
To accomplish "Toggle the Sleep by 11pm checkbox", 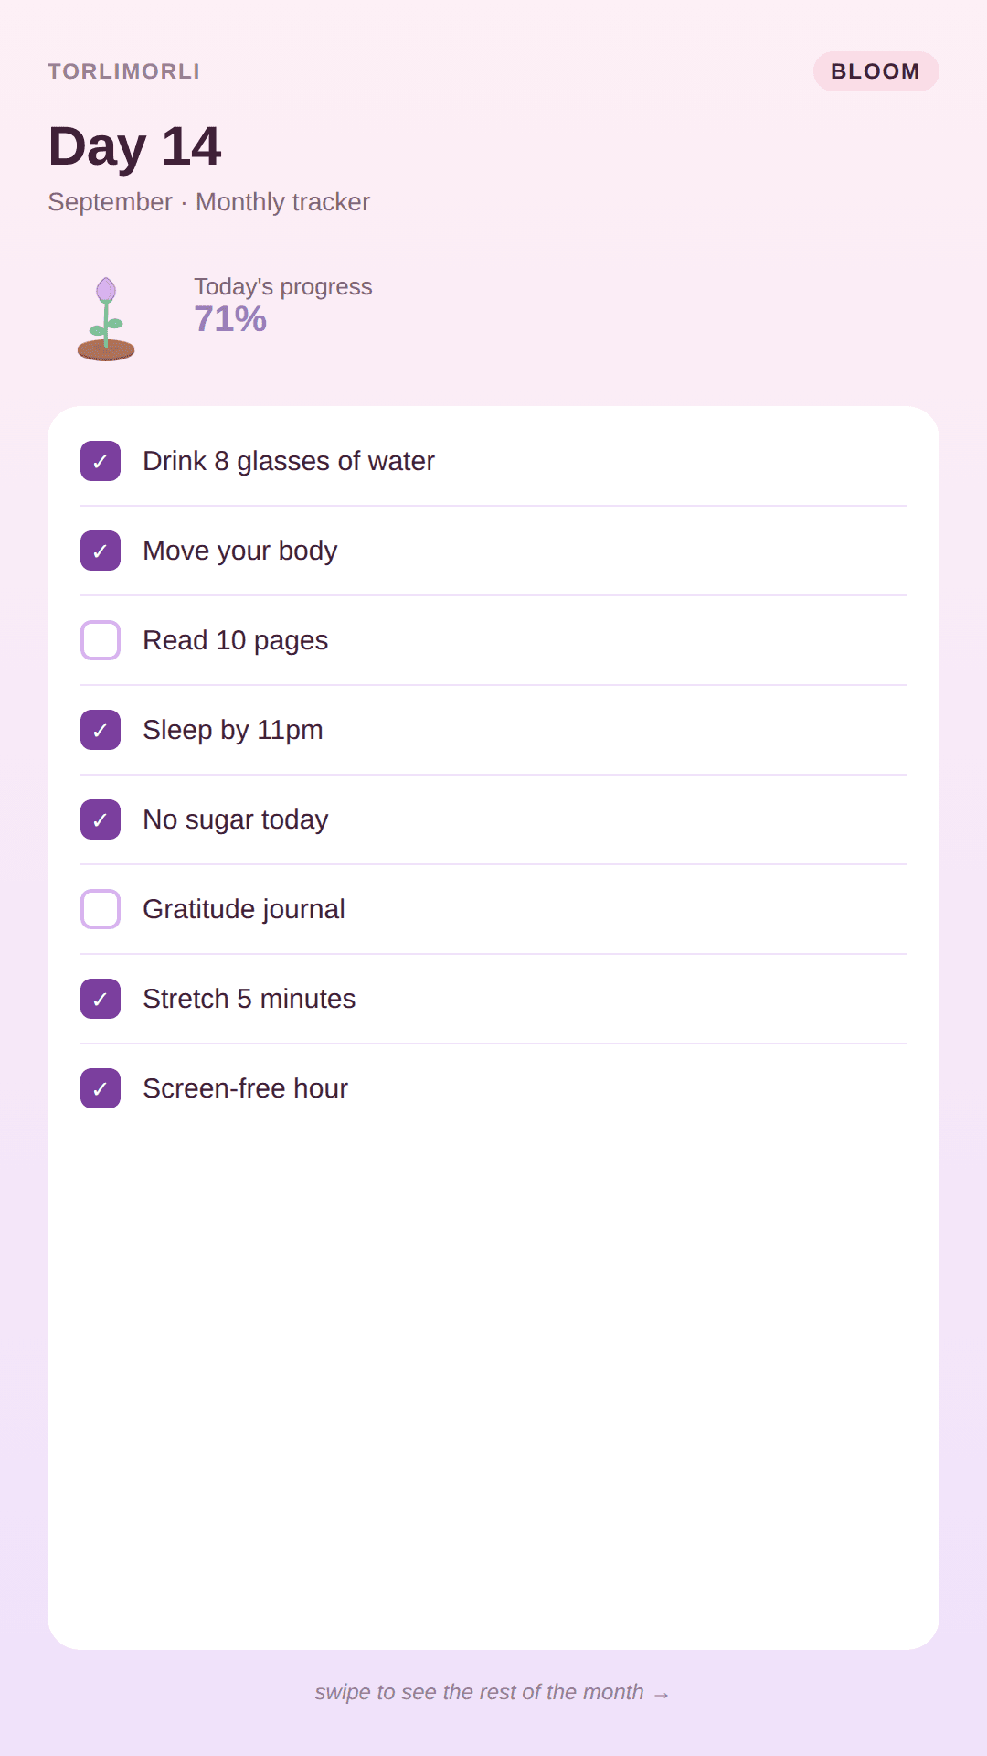I will 101,730.
